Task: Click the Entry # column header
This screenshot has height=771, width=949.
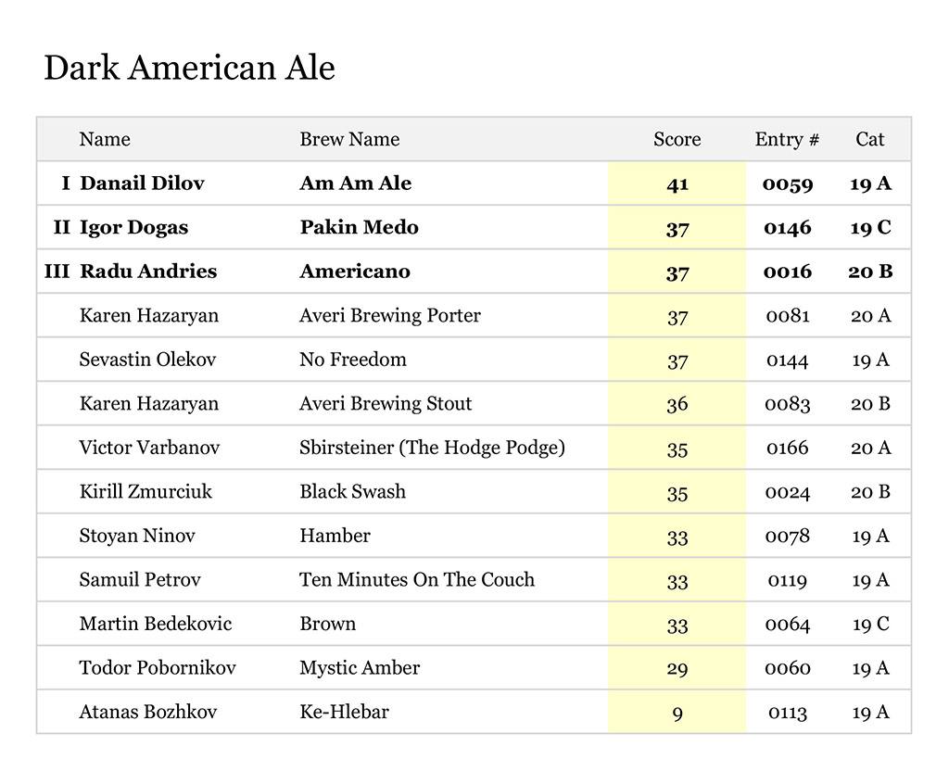Action: (787, 139)
